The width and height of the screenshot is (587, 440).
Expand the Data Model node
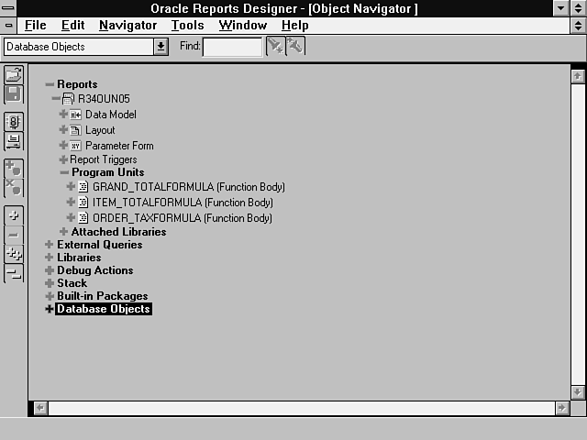pos(63,115)
